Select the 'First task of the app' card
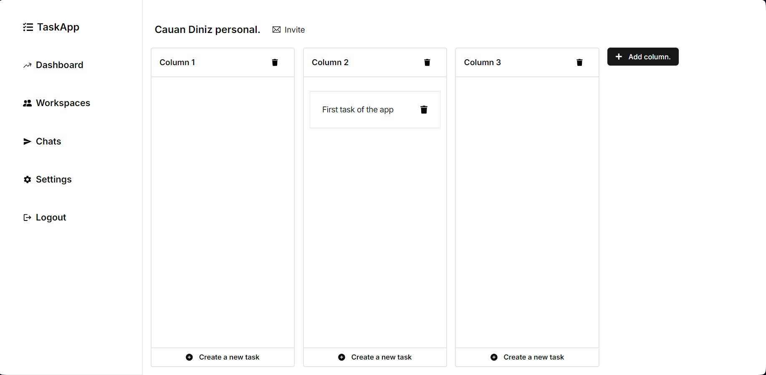Image resolution: width=766 pixels, height=375 pixels. (x=358, y=109)
